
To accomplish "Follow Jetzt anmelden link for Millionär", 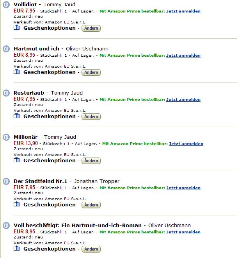I will (186, 143).
